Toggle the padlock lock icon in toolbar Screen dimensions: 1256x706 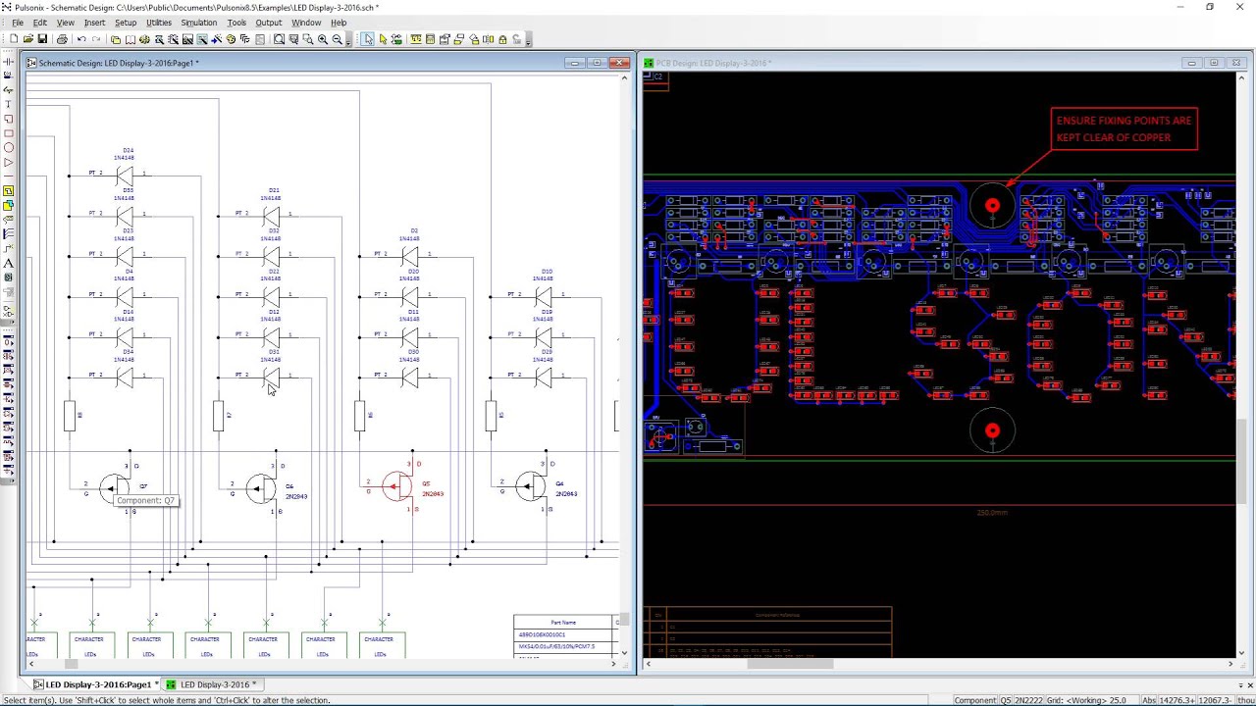[x=503, y=39]
